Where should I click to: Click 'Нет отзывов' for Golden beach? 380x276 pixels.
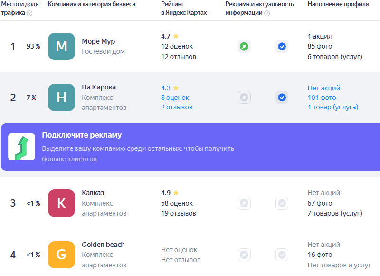click(181, 260)
